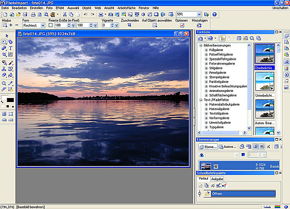Viewport: 290px width, 209px height.
Task: Click the RGB color bars in status bar
Action: [277, 207]
